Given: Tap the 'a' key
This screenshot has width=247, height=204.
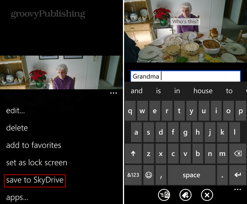Looking at the screenshot, I should coord(136,132).
